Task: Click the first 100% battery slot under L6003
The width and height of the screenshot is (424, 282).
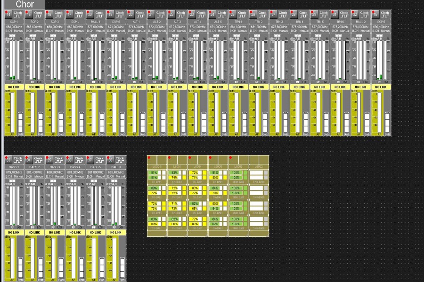Action: pos(236,173)
